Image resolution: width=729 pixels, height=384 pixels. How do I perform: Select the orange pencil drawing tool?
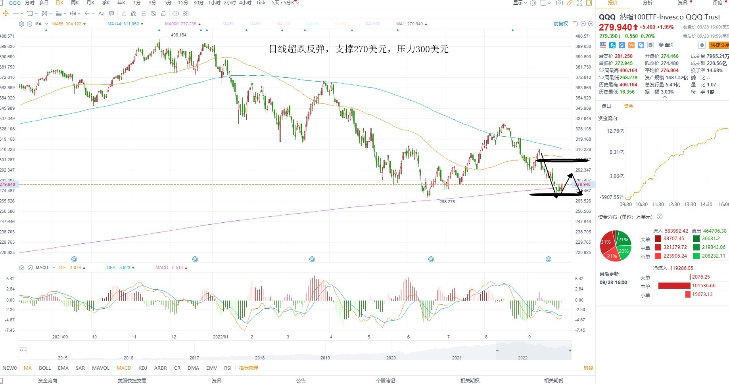tap(570, 3)
